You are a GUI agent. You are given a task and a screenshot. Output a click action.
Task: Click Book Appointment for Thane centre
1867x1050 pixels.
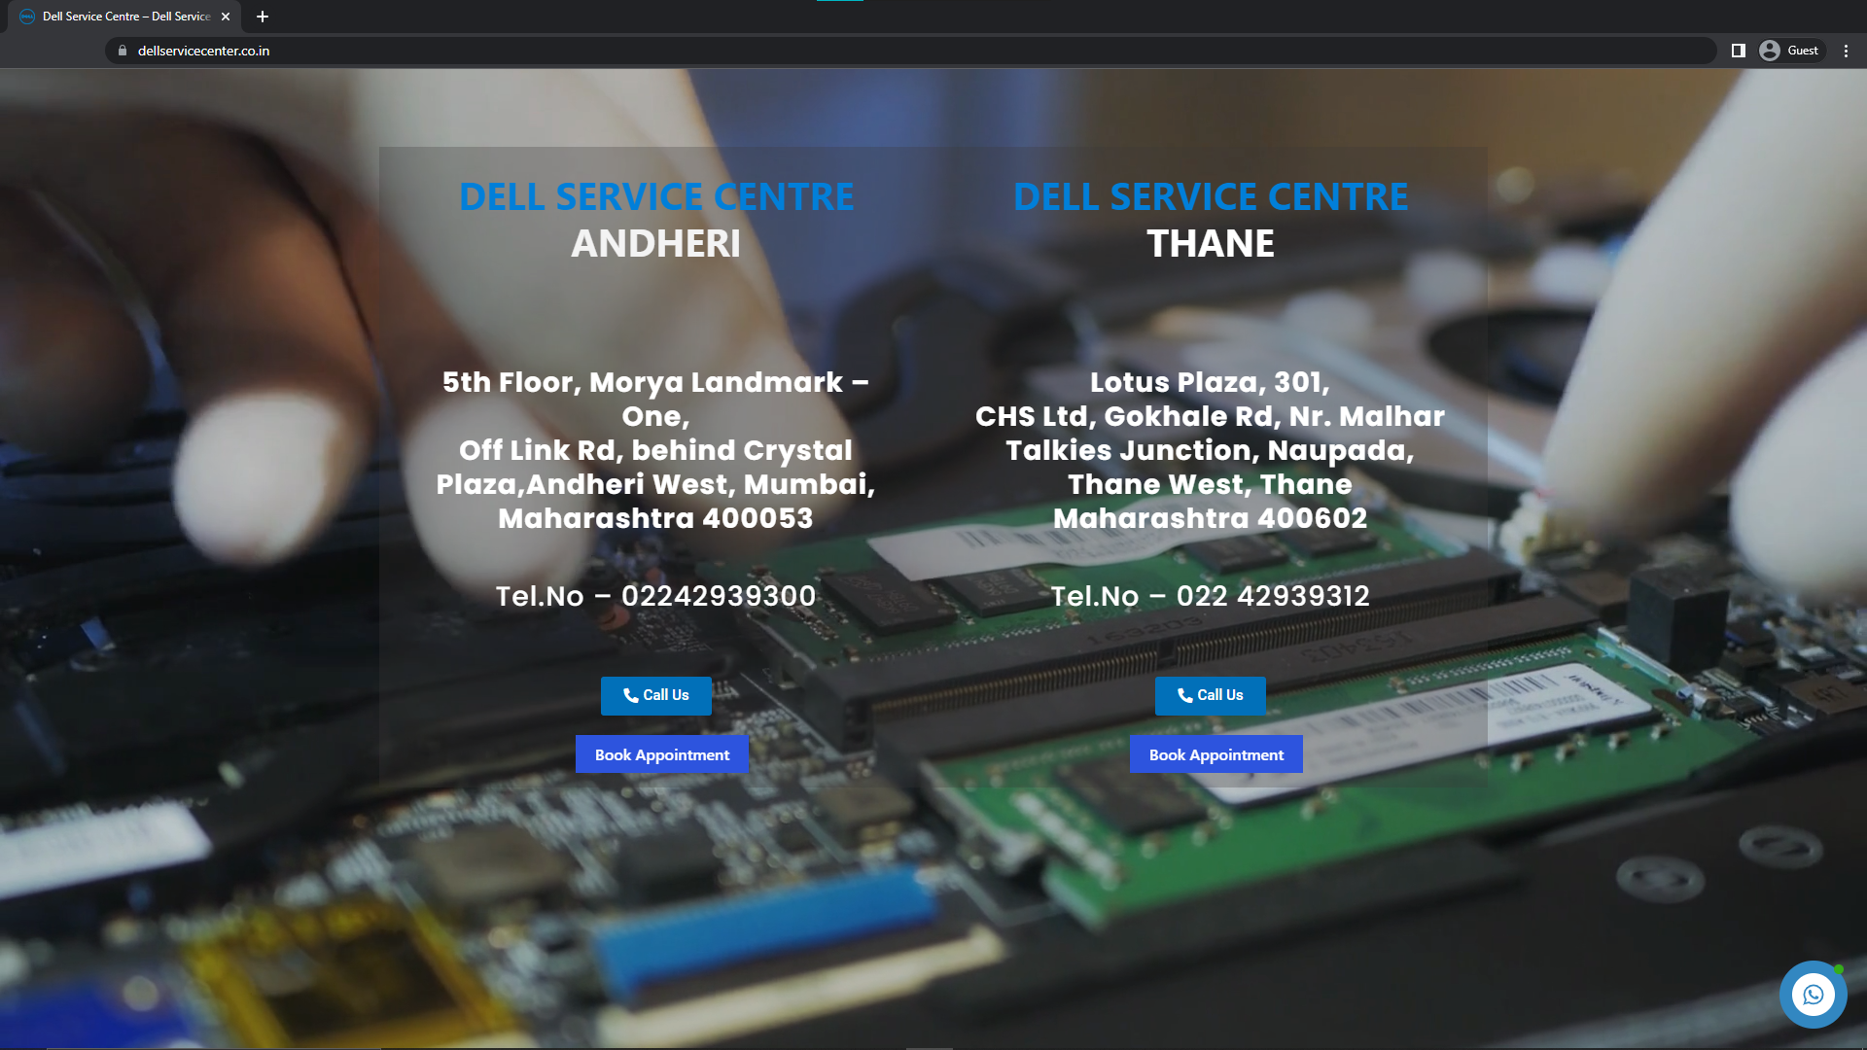[x=1215, y=753]
